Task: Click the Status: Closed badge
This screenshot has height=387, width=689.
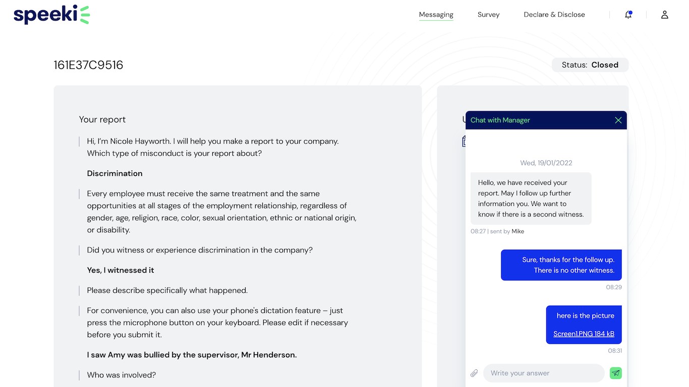Action: click(590, 65)
